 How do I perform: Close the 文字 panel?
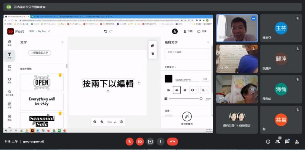click(x=62, y=42)
